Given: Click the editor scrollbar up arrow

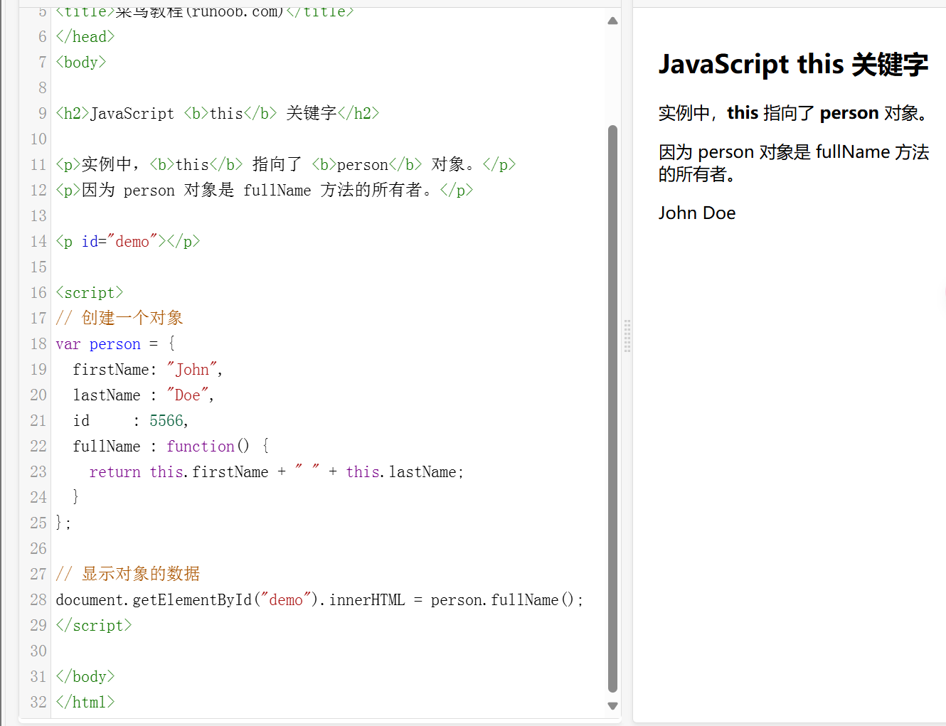Looking at the screenshot, I should point(612,21).
